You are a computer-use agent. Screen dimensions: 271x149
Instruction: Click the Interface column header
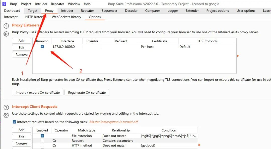pyautogui.click(x=67, y=41)
